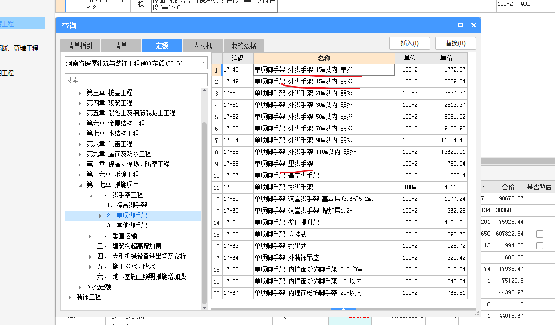This screenshot has width=555, height=325.
Task: Select row 17-59 满堂脚手架 基本层
Action: [340, 199]
